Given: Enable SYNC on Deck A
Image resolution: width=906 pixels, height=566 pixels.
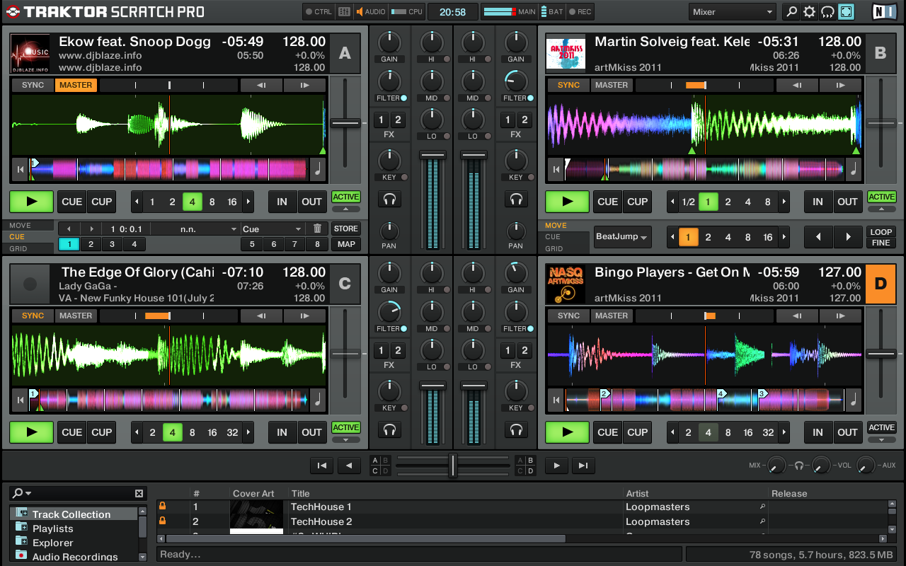Looking at the screenshot, I should tap(31, 85).
